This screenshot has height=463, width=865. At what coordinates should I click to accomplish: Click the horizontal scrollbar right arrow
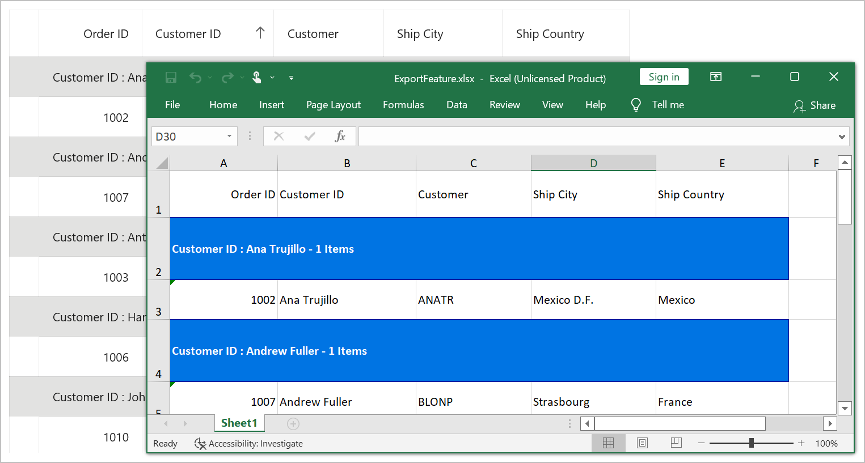(x=830, y=423)
